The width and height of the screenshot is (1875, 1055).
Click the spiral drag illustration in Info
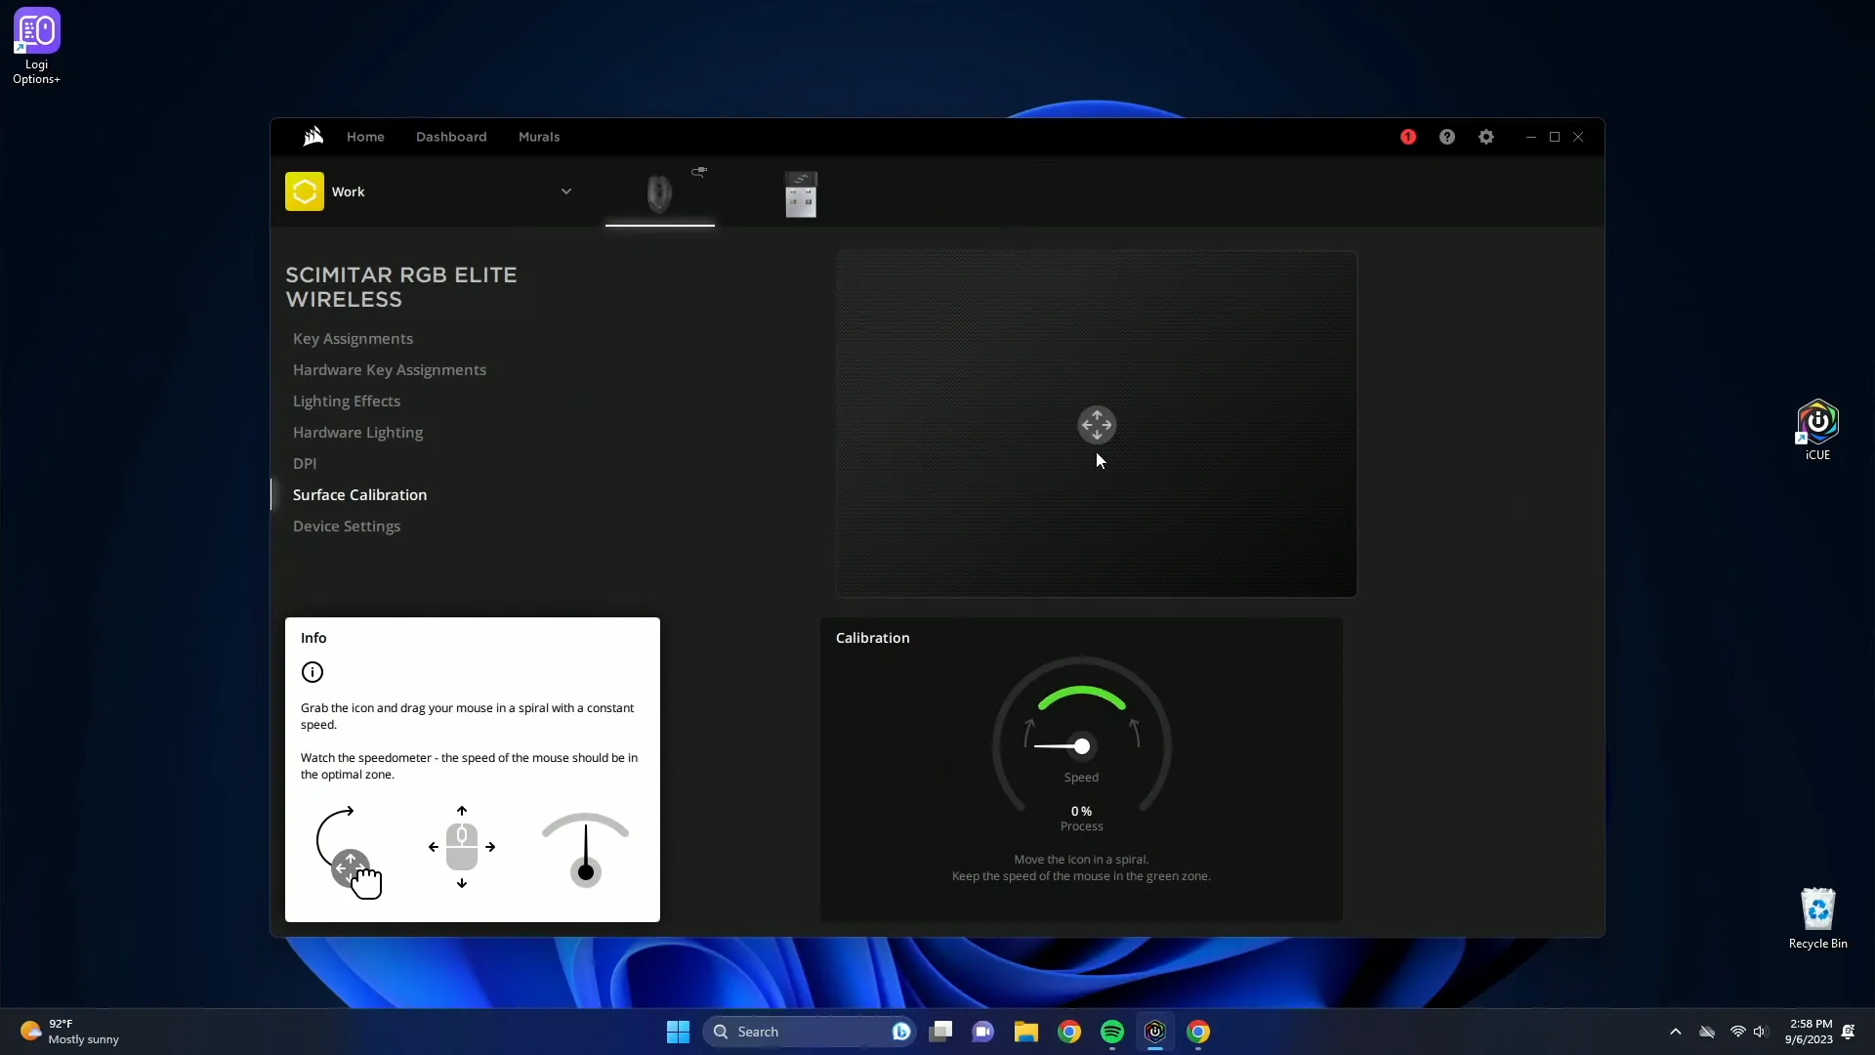coord(349,853)
